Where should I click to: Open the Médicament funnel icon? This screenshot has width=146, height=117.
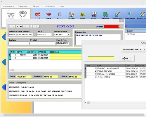130,14
